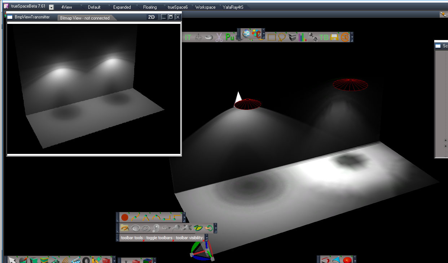The height and width of the screenshot is (263, 448).
Task: Toggle 2D mode in BmpViewTransmitter window
Action: [x=151, y=17]
